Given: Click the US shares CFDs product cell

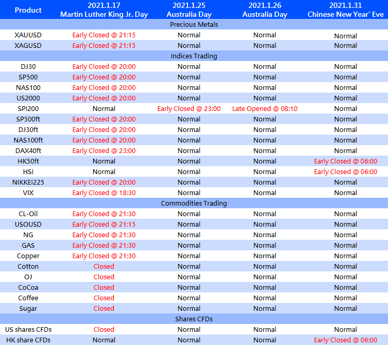Looking at the screenshot, I should (x=28, y=330).
